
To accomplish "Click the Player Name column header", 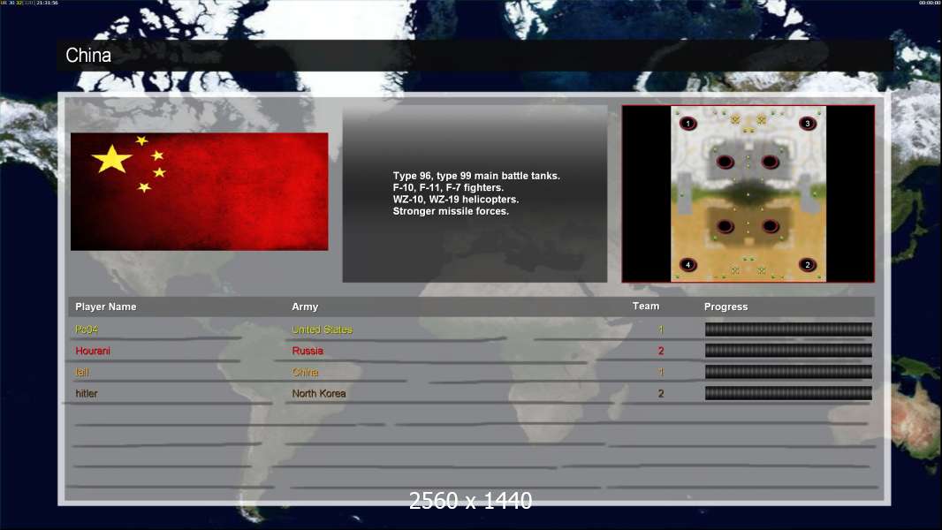I will [x=106, y=307].
